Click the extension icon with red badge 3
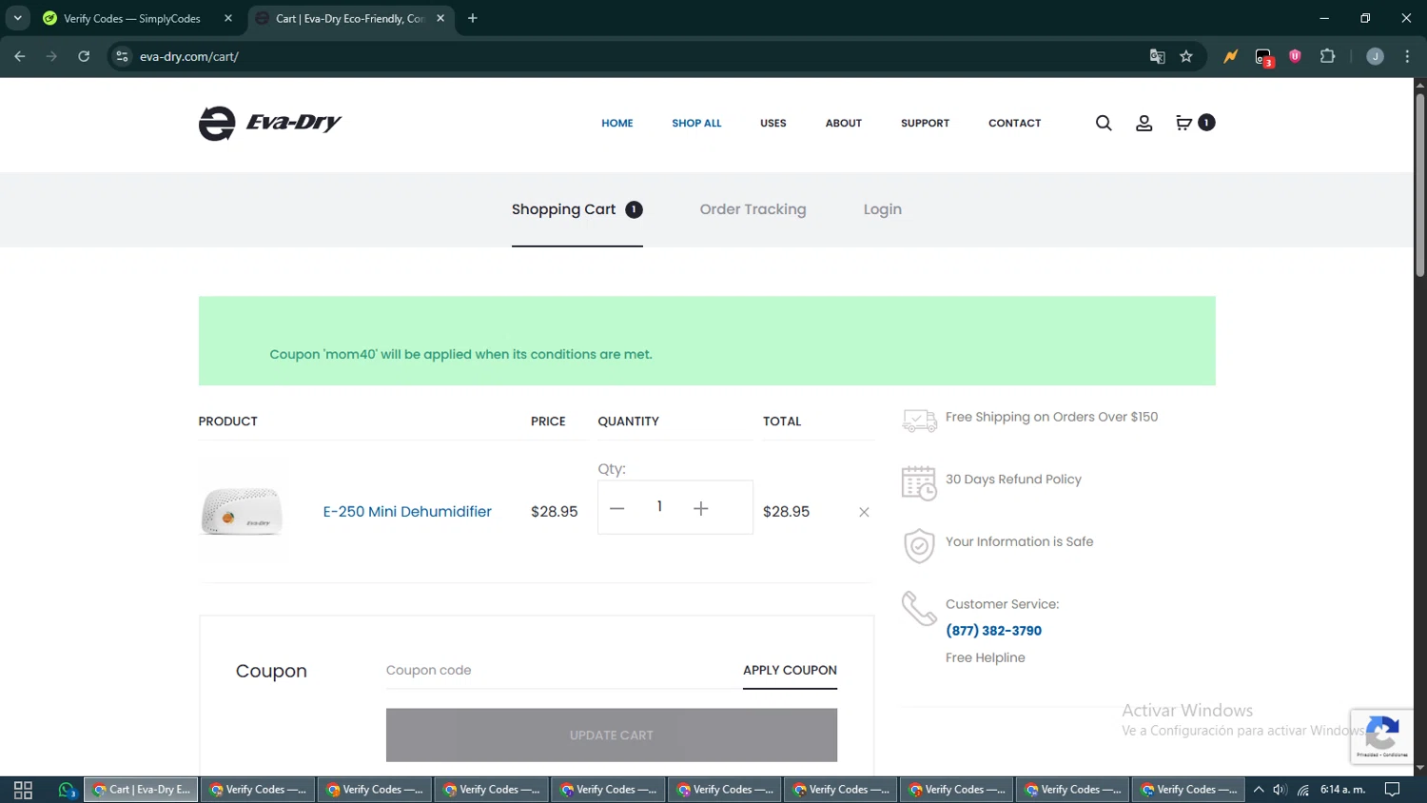The image size is (1427, 803). click(x=1263, y=57)
